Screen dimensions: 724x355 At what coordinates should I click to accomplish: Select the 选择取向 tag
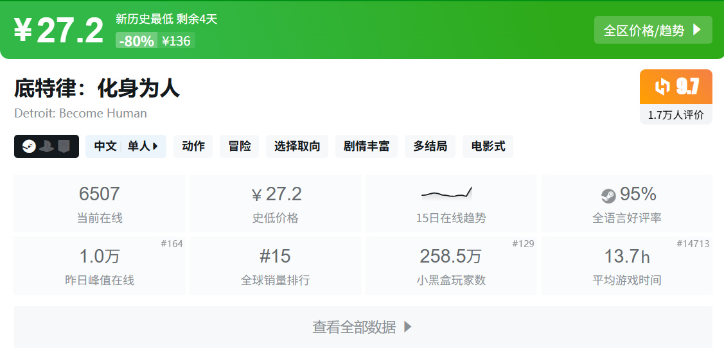297,146
